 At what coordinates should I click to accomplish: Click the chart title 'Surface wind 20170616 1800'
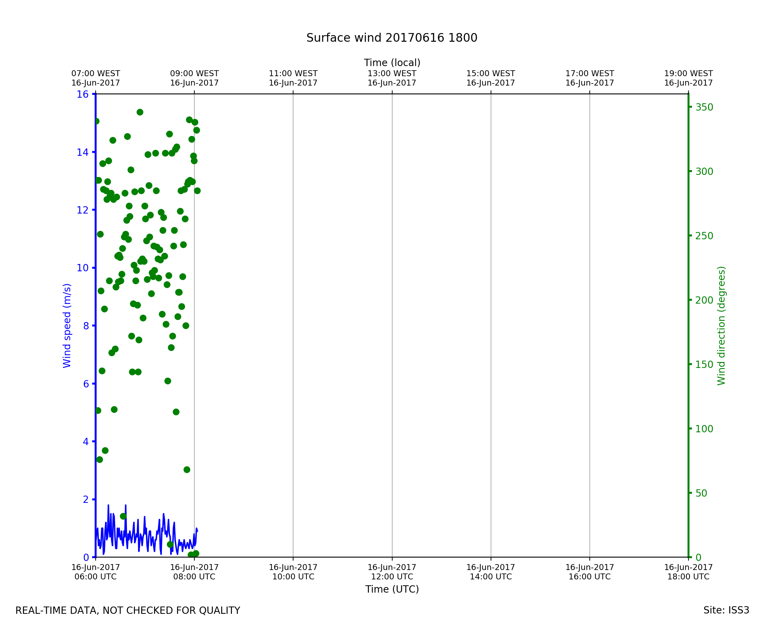[x=392, y=38]
